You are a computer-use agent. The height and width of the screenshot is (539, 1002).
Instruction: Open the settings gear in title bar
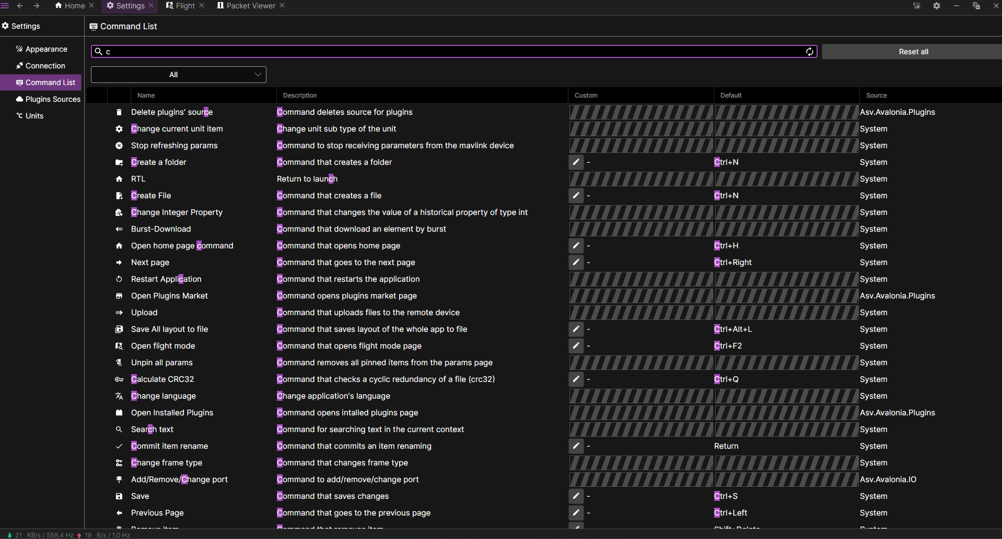937,6
